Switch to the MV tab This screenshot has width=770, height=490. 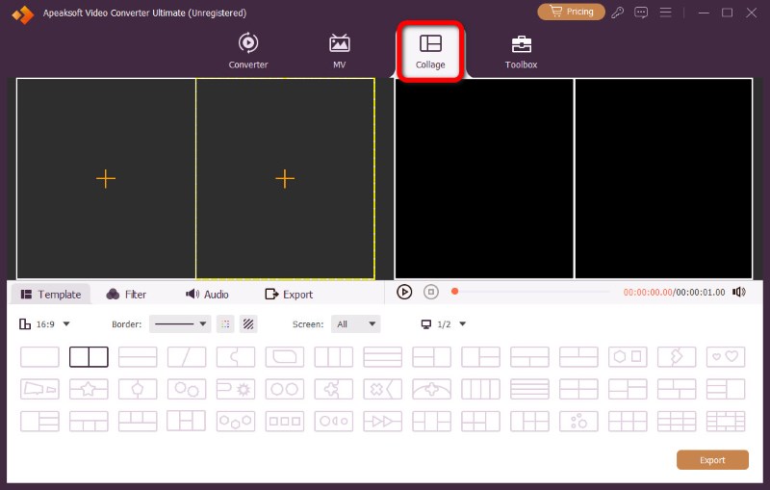pyautogui.click(x=340, y=51)
